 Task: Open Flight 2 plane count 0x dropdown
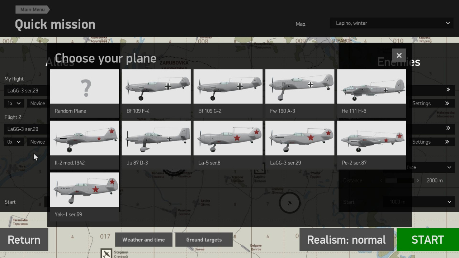(14, 142)
